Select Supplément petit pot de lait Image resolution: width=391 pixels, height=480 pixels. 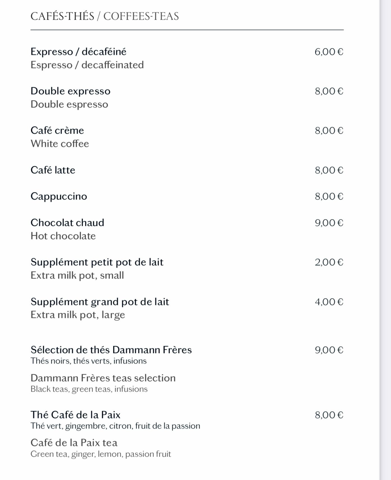[x=97, y=262]
